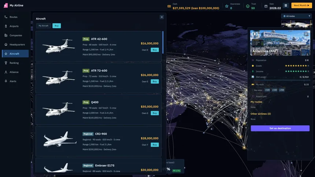Click the Grade star icon in airport panel
The image size is (315, 177).
coord(253,66)
